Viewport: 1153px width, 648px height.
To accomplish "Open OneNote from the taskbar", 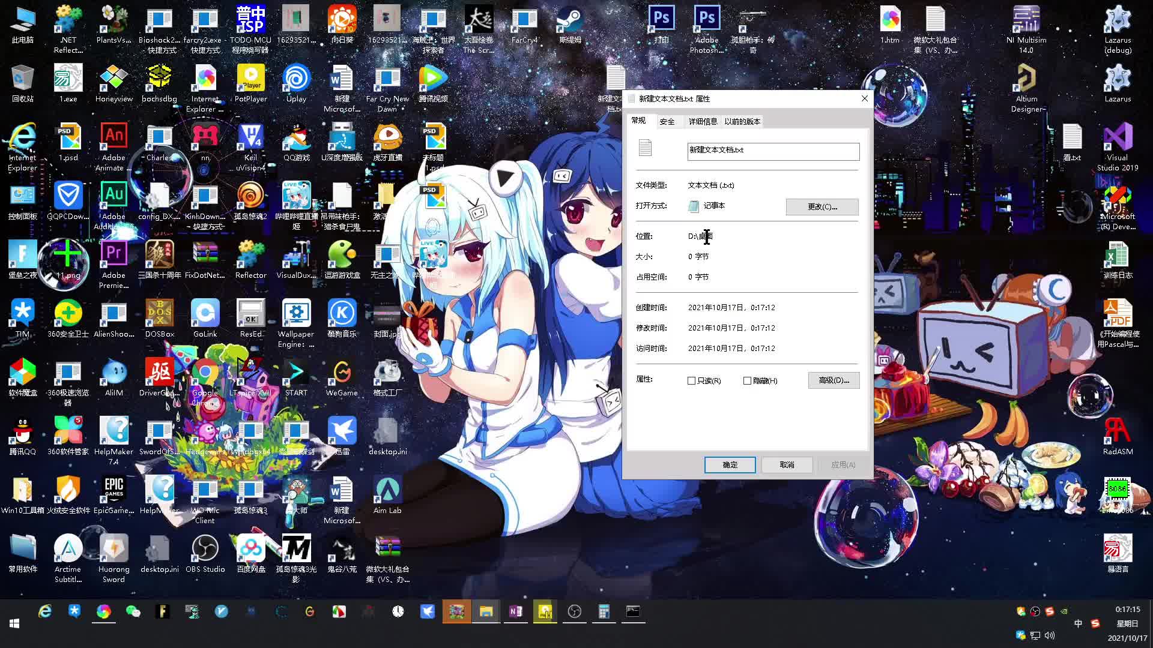I will 515,611.
